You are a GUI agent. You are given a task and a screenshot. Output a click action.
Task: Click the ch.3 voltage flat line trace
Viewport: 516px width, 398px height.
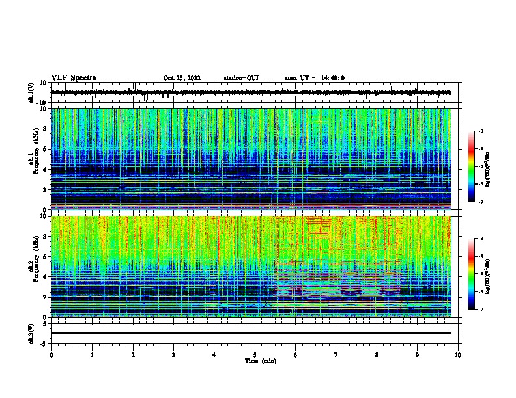pyautogui.click(x=251, y=333)
